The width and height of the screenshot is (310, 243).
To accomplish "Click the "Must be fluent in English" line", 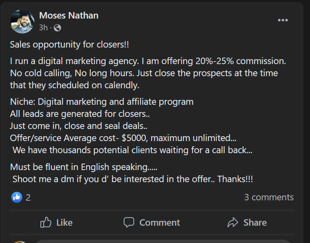I will pyautogui.click(x=84, y=167).
